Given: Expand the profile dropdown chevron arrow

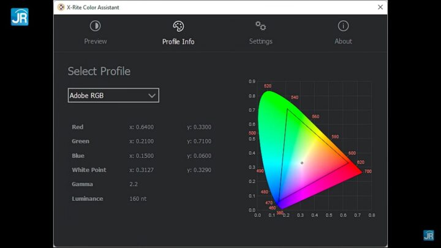Looking at the screenshot, I should [152, 96].
